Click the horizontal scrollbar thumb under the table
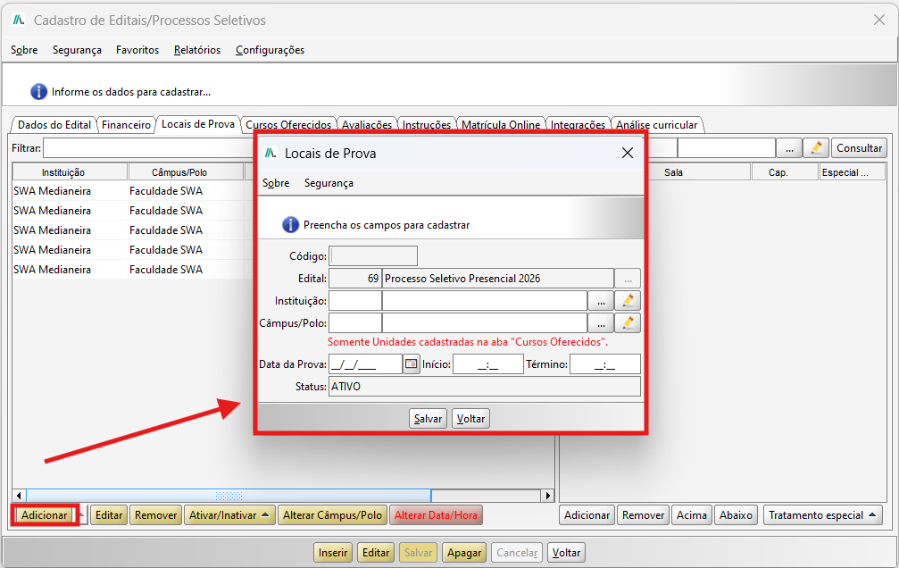 pos(229,496)
